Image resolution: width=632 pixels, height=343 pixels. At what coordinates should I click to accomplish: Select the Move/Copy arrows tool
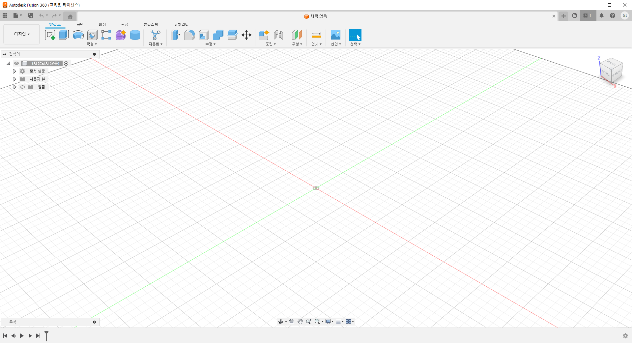click(246, 35)
